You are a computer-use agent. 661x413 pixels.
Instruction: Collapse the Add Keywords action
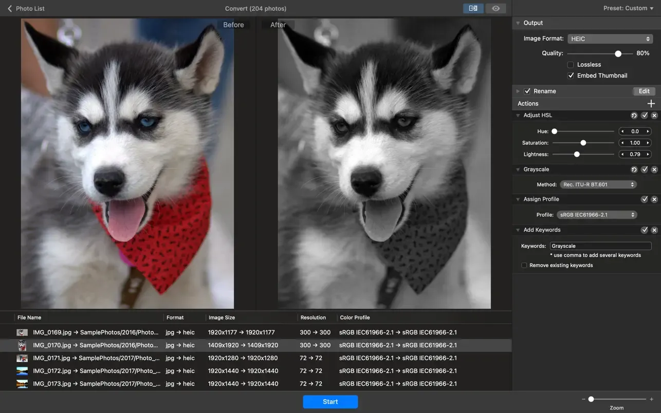click(x=518, y=230)
